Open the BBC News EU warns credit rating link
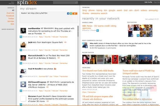 99,27
